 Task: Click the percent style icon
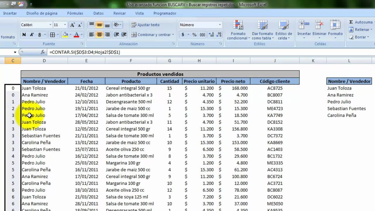click(x=194, y=35)
